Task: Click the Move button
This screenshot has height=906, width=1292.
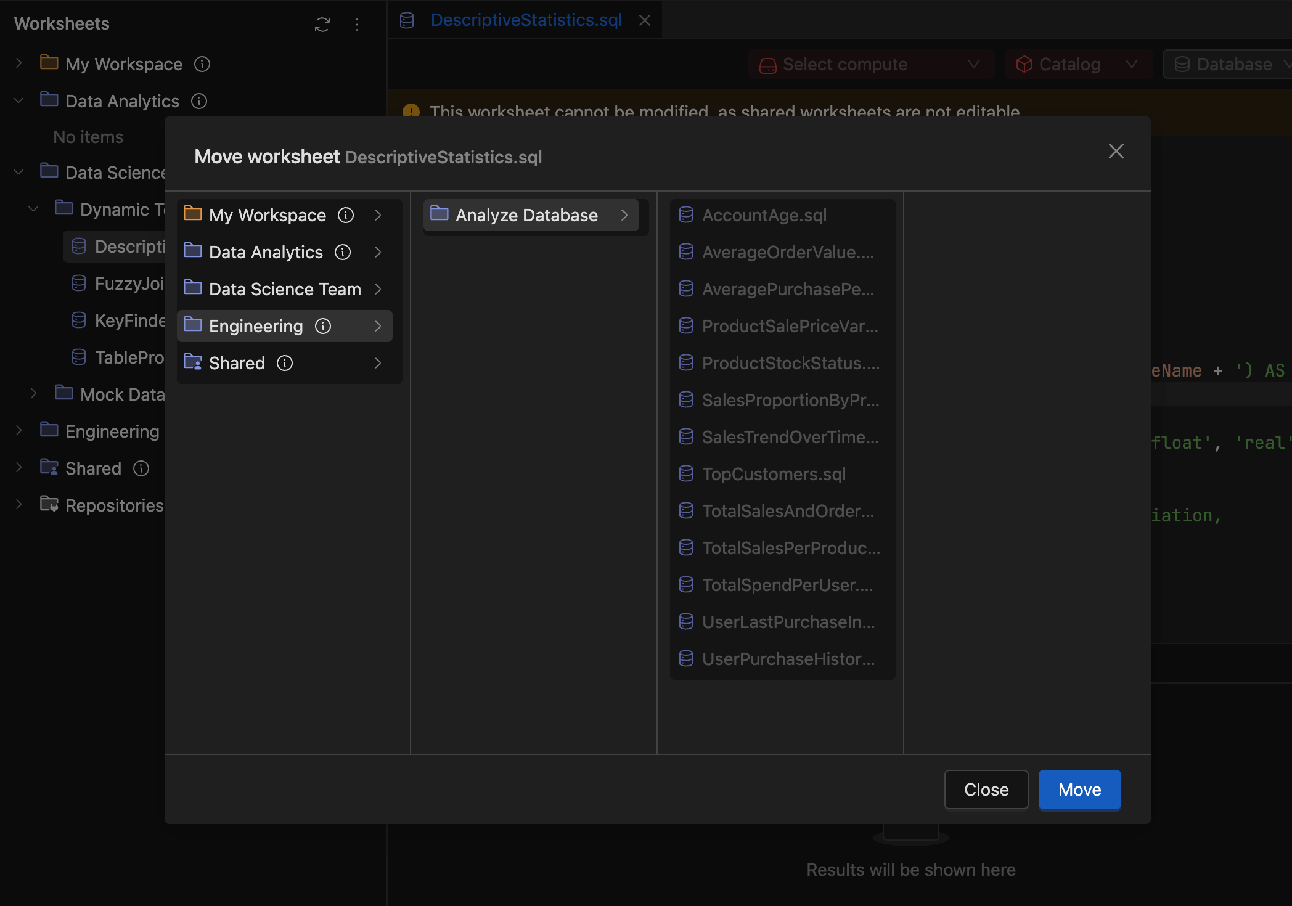Action: (x=1079, y=790)
